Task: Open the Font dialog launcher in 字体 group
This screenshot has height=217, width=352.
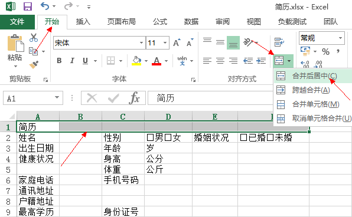Action: point(193,80)
